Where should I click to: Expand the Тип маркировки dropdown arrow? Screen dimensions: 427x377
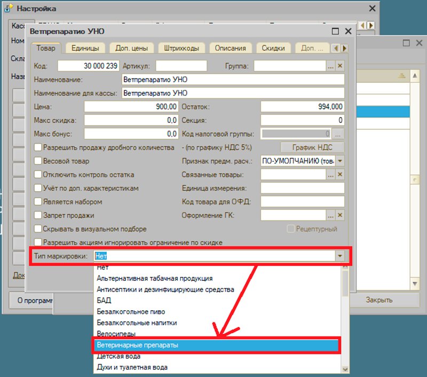(x=340, y=256)
